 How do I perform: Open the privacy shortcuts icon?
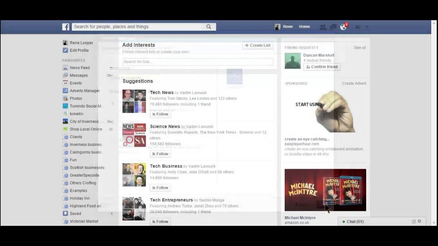[x=358, y=27]
